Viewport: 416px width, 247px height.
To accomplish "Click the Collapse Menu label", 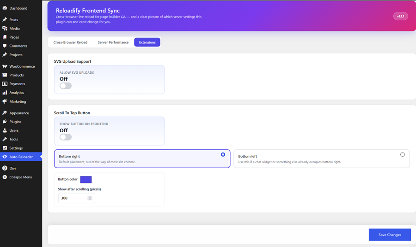I will coord(21,177).
